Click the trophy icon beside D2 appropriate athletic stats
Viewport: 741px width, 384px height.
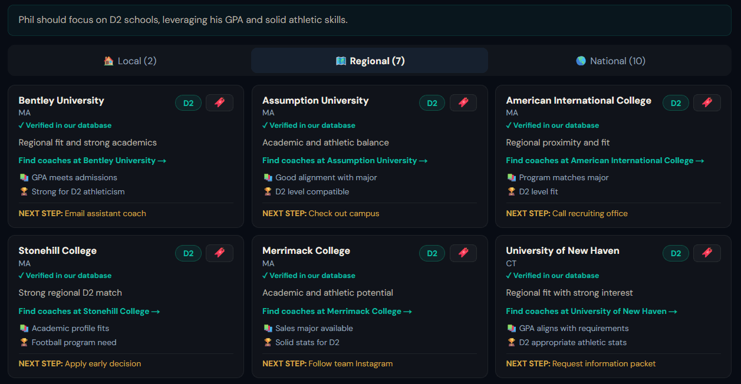coord(511,342)
